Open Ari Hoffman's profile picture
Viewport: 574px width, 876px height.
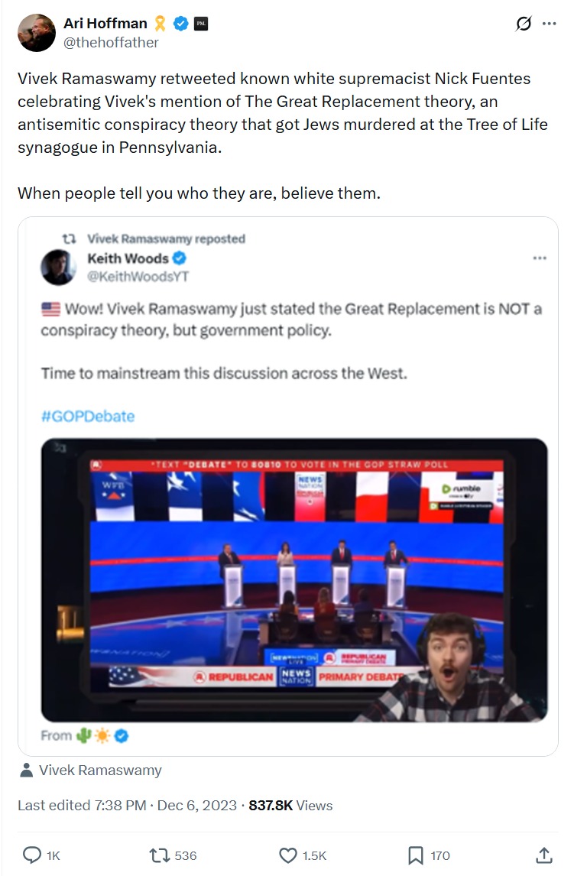pos(37,33)
